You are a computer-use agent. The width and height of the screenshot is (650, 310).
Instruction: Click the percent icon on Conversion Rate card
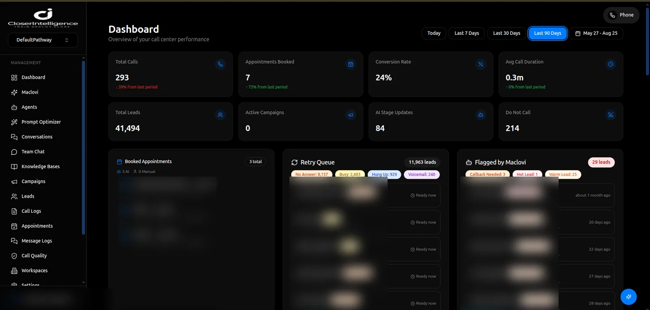[x=481, y=64]
